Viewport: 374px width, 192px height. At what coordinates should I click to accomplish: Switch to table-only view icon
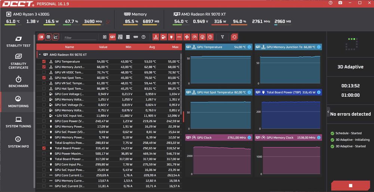[x=48, y=37]
